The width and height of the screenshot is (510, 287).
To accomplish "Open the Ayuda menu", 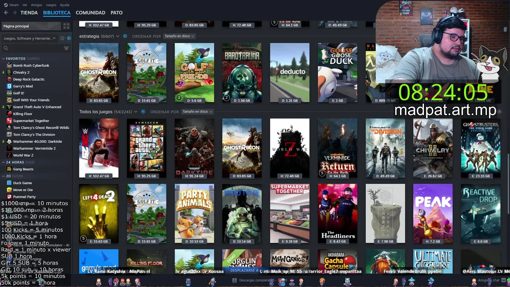I will point(65,5).
